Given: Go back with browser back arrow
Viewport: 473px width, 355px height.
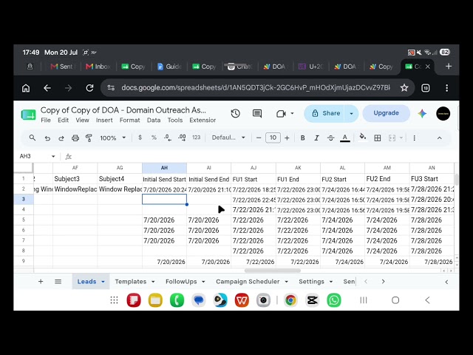Looking at the screenshot, I should [47, 88].
